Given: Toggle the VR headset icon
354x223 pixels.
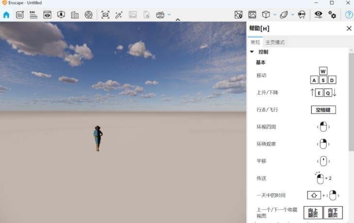Looking at the screenshot, I should click(x=302, y=15).
